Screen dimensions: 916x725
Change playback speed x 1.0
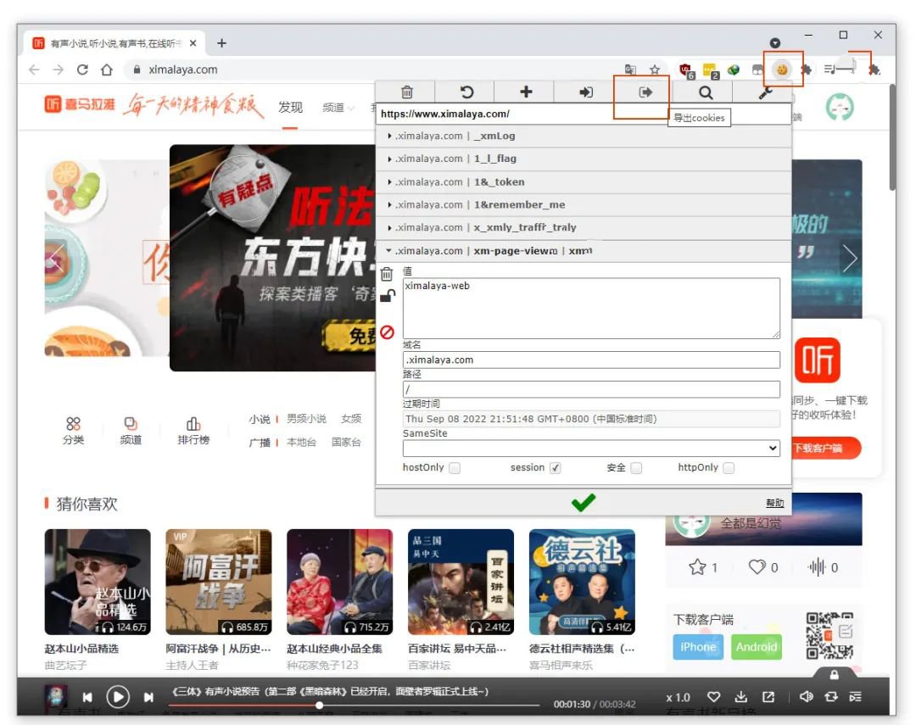(678, 698)
